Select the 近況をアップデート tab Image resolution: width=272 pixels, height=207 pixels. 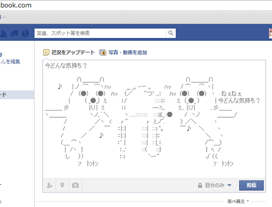(x=73, y=52)
